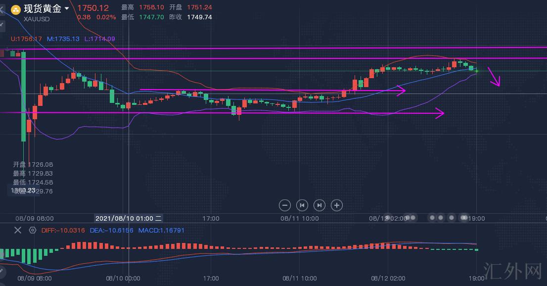This screenshot has height=286, width=547.
Task: Click the crosshair 最高 1729.83 readout
Action: point(33,174)
